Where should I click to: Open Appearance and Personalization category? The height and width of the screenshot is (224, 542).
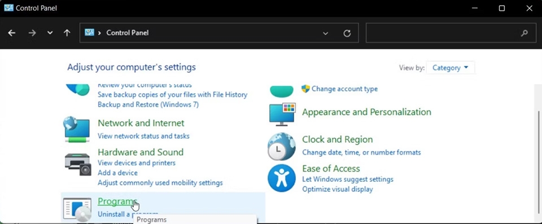click(367, 112)
